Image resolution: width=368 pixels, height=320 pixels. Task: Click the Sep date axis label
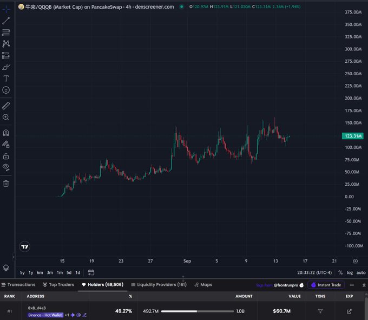(187, 261)
